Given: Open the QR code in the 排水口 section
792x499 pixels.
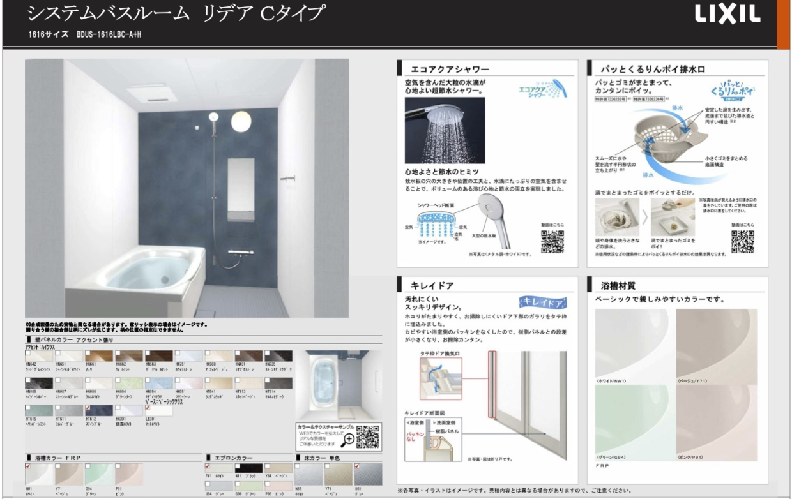Looking at the screenshot, I should coord(742,241).
